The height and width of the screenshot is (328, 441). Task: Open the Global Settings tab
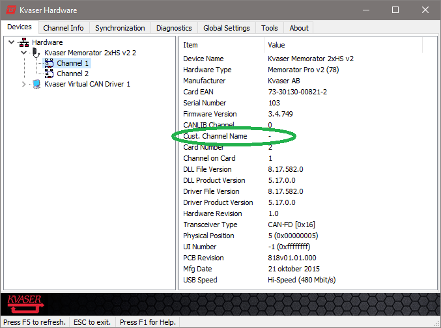tap(226, 28)
